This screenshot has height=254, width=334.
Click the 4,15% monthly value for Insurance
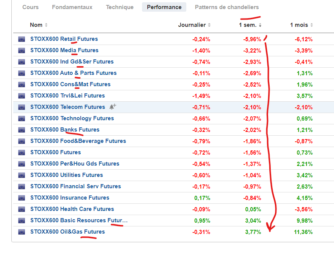click(304, 198)
